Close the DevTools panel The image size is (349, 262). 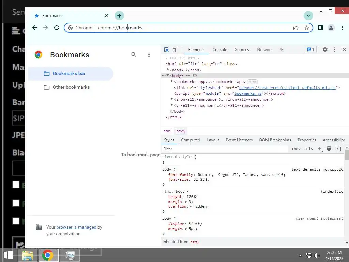point(344,49)
